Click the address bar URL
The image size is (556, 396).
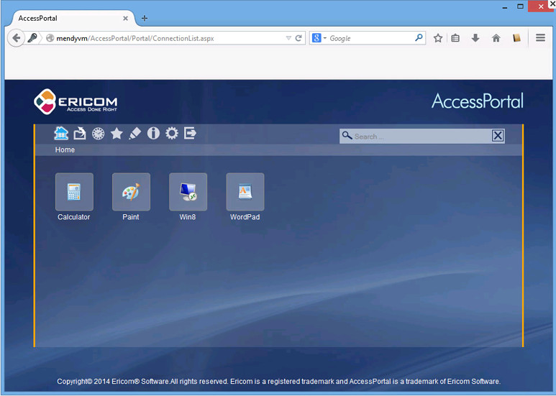coord(135,38)
